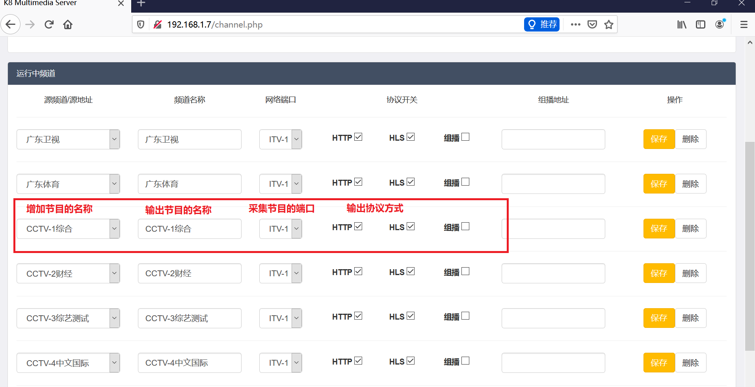Screen dimensions: 755x387
Task: Click multicast address field in CCTV-3综艺测试 row
Action: click(x=553, y=318)
